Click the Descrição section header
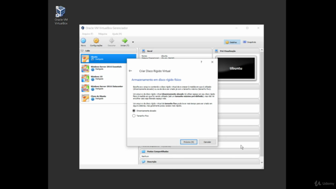The image size is (336, 189). 199,162
